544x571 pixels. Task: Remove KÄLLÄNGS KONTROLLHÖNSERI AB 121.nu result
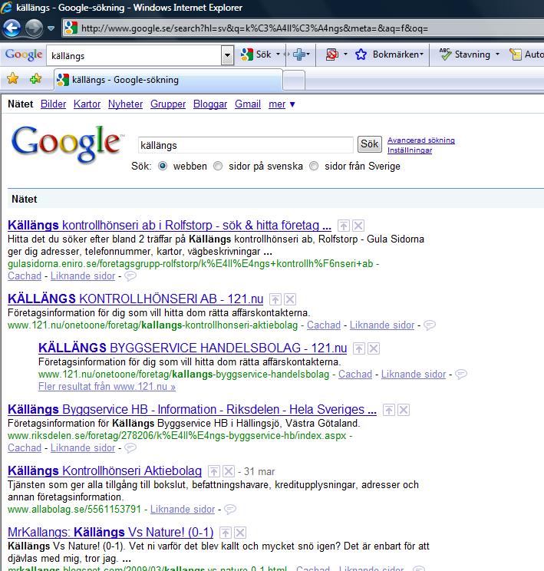coord(290,299)
